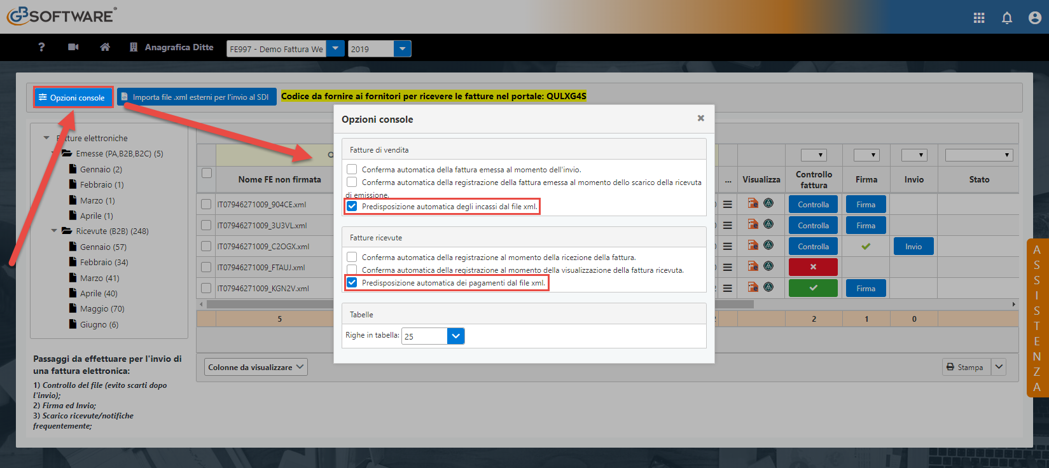Viewport: 1049px width, 468px height.
Task: Tick confirmation 'al momento della visualizzazione della fattura ricevuta'
Action: [x=352, y=270]
